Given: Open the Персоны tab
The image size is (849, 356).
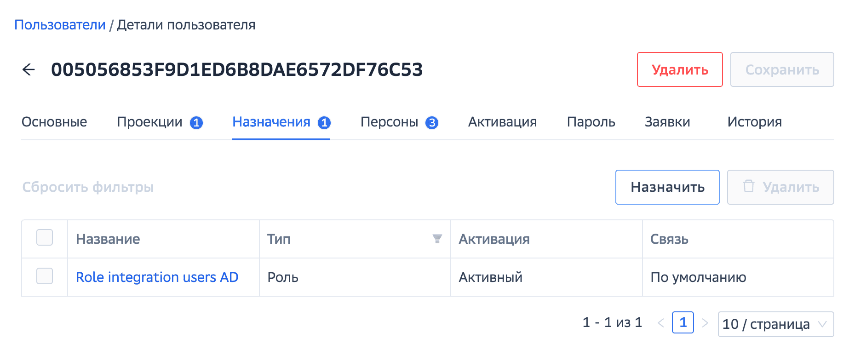Looking at the screenshot, I should click(399, 122).
